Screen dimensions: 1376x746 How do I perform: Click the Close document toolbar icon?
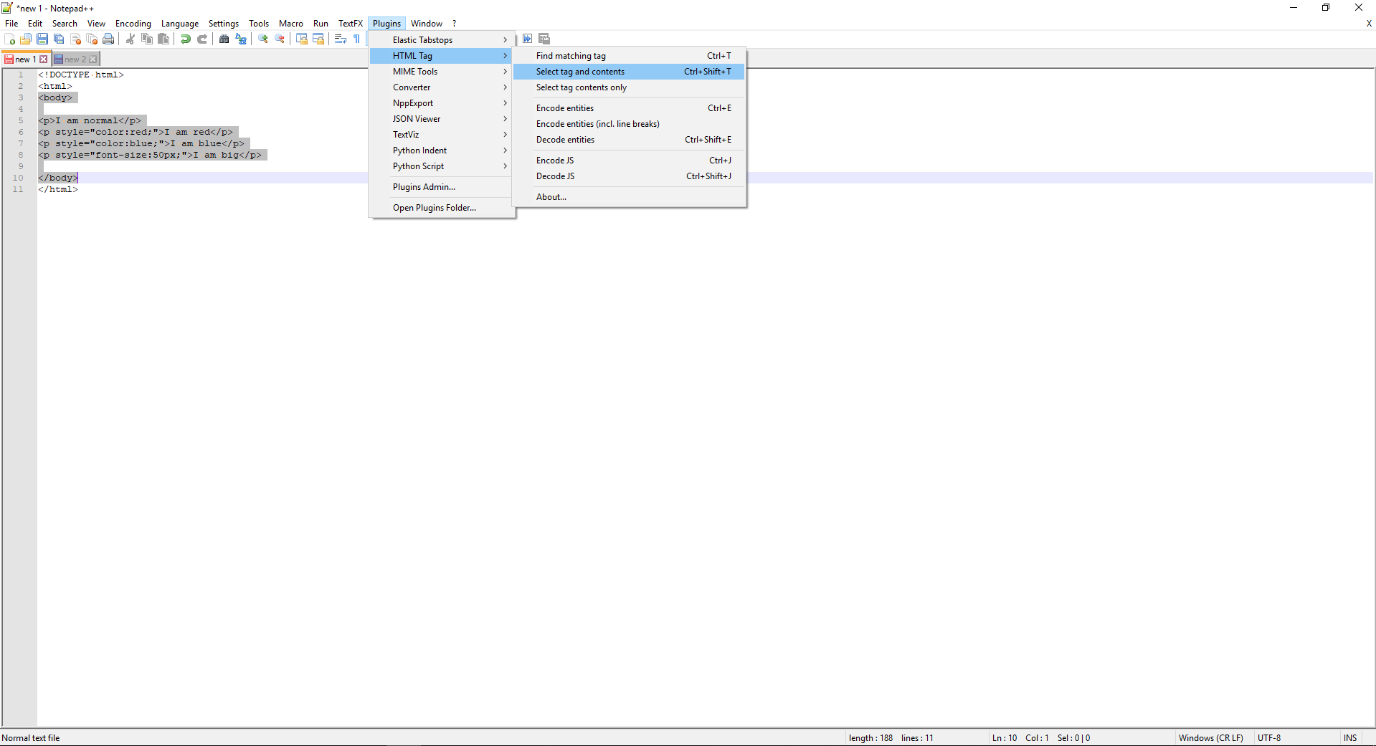click(75, 39)
